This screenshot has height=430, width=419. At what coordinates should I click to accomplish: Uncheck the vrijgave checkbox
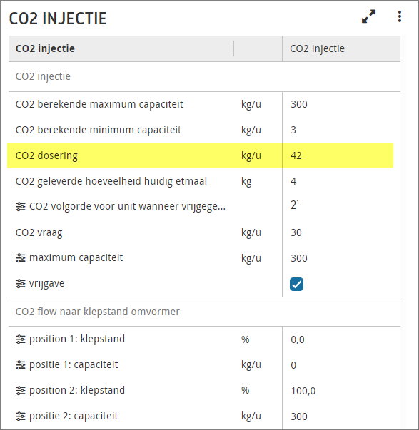click(296, 284)
